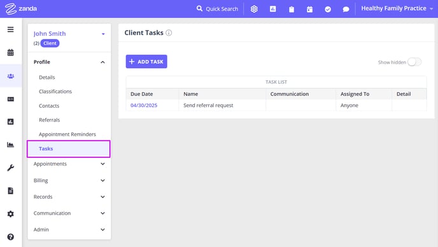
Task: Open the calendar icon in left sidebar
Action: [11, 52]
